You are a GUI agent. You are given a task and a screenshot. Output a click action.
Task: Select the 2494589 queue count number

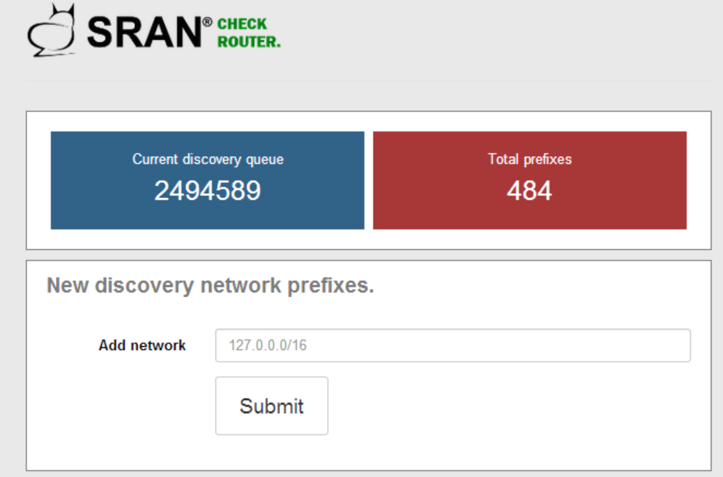tap(208, 190)
